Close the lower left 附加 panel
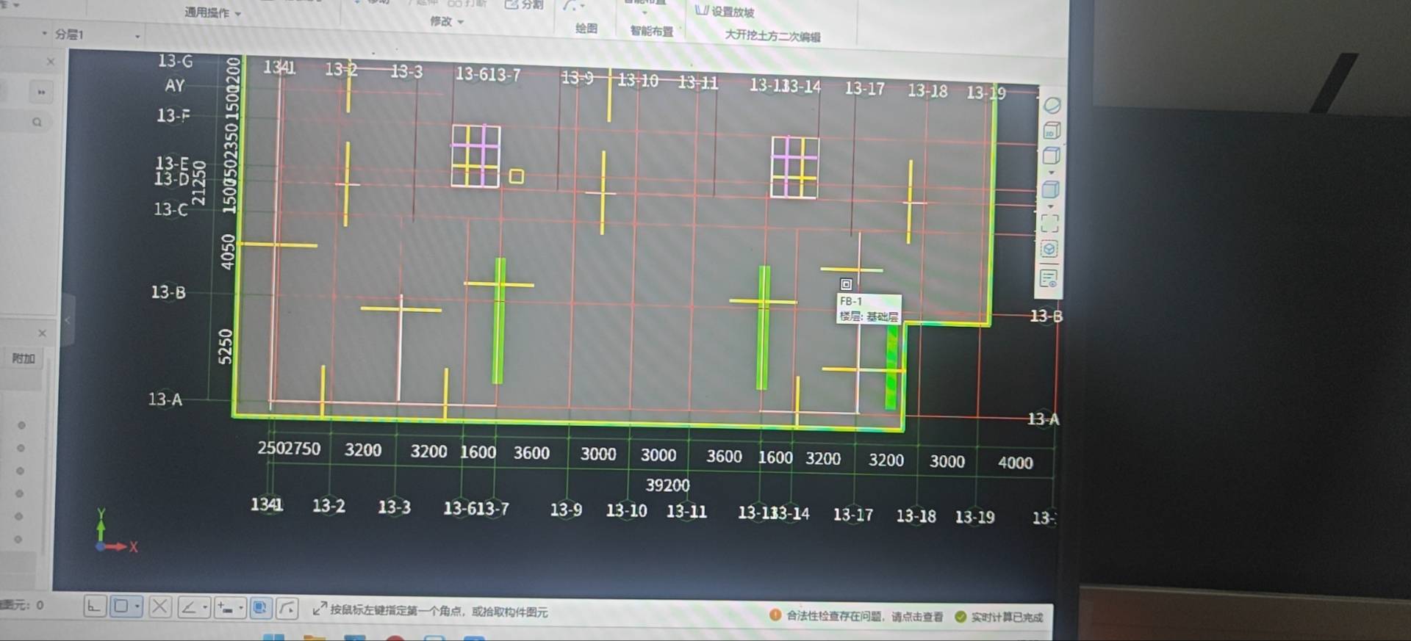Image resolution: width=1411 pixels, height=641 pixels. pos(42,333)
